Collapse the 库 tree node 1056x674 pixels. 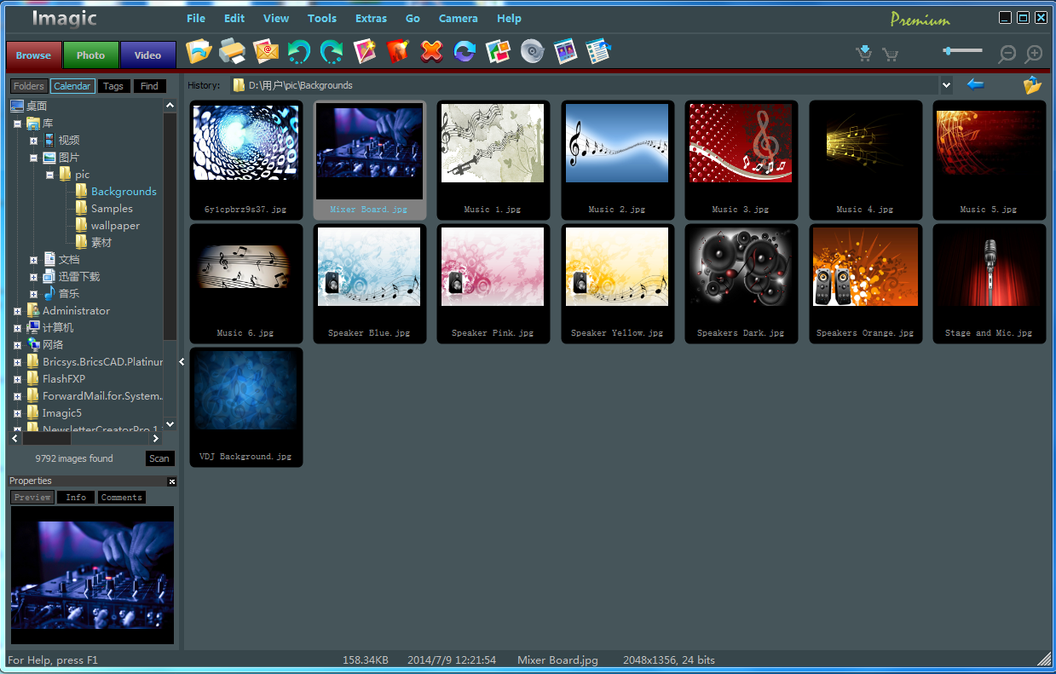[x=17, y=124]
